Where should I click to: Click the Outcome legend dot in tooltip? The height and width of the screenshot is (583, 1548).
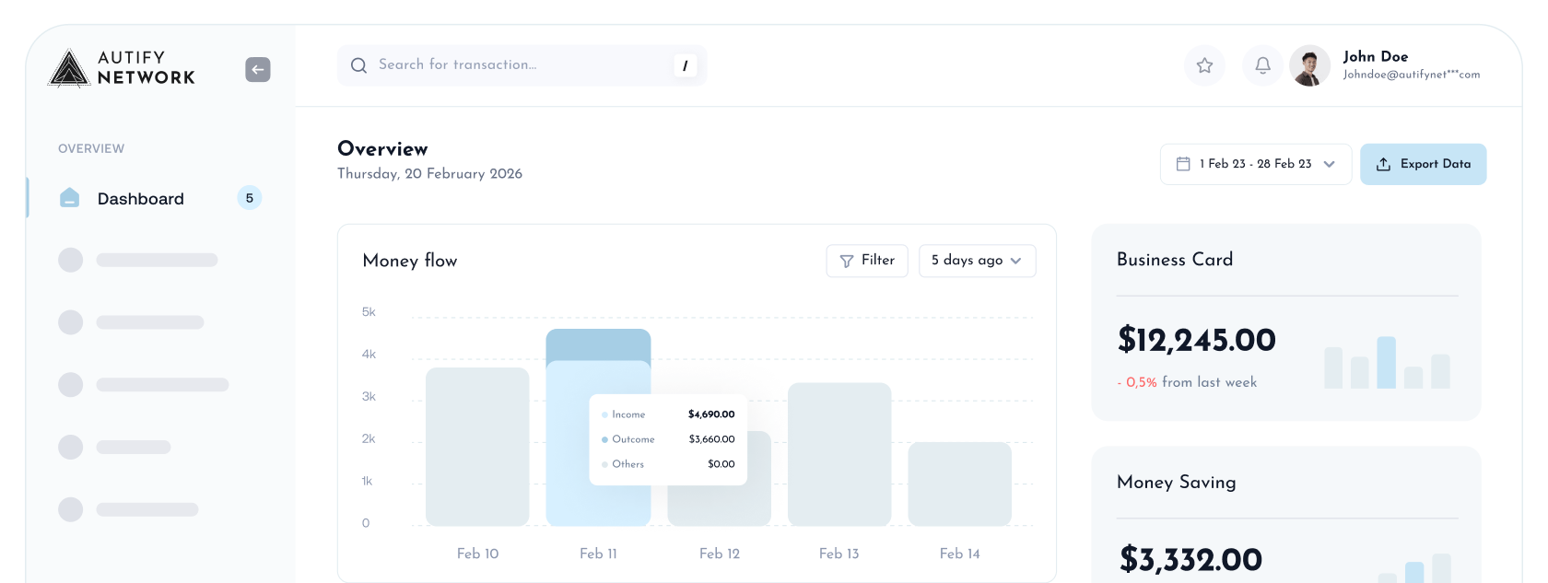[x=604, y=440]
